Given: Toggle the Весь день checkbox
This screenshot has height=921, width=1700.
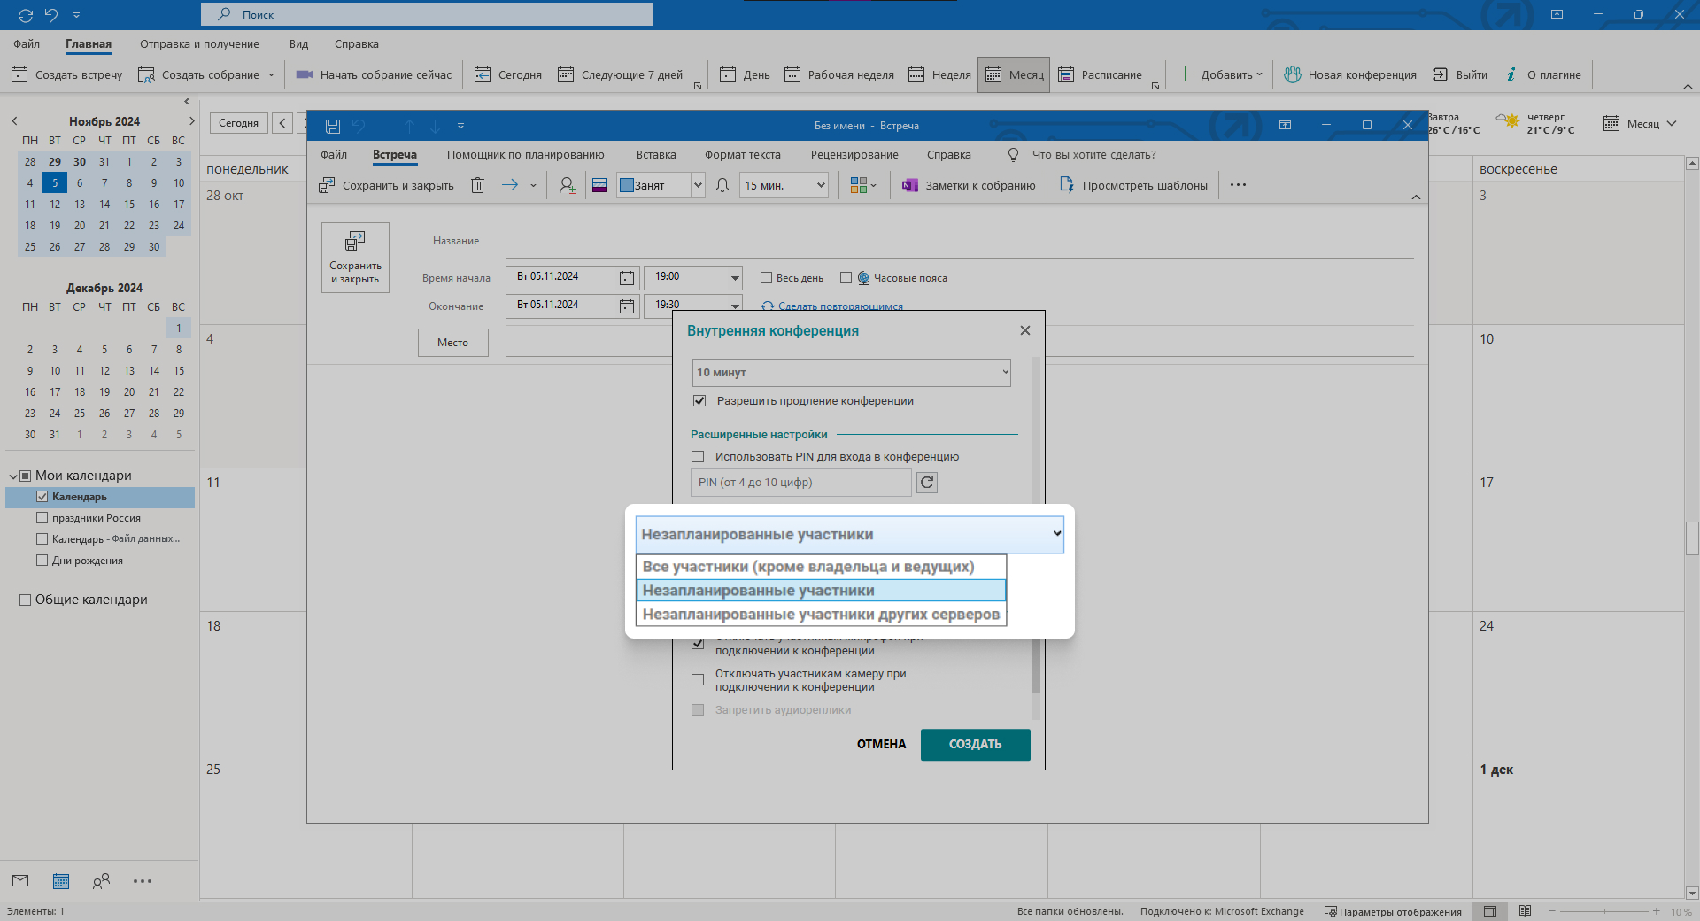Looking at the screenshot, I should [x=767, y=278].
